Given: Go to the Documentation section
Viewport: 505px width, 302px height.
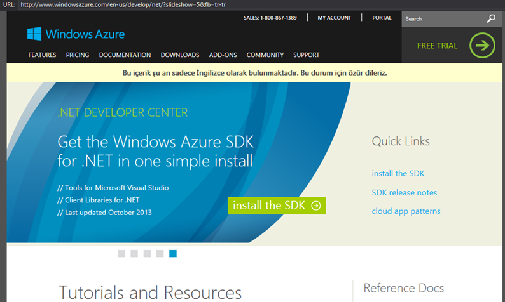Looking at the screenshot, I should tap(125, 55).
